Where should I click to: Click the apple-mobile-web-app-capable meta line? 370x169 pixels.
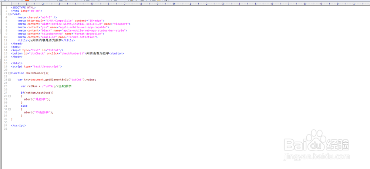[x=63, y=27]
